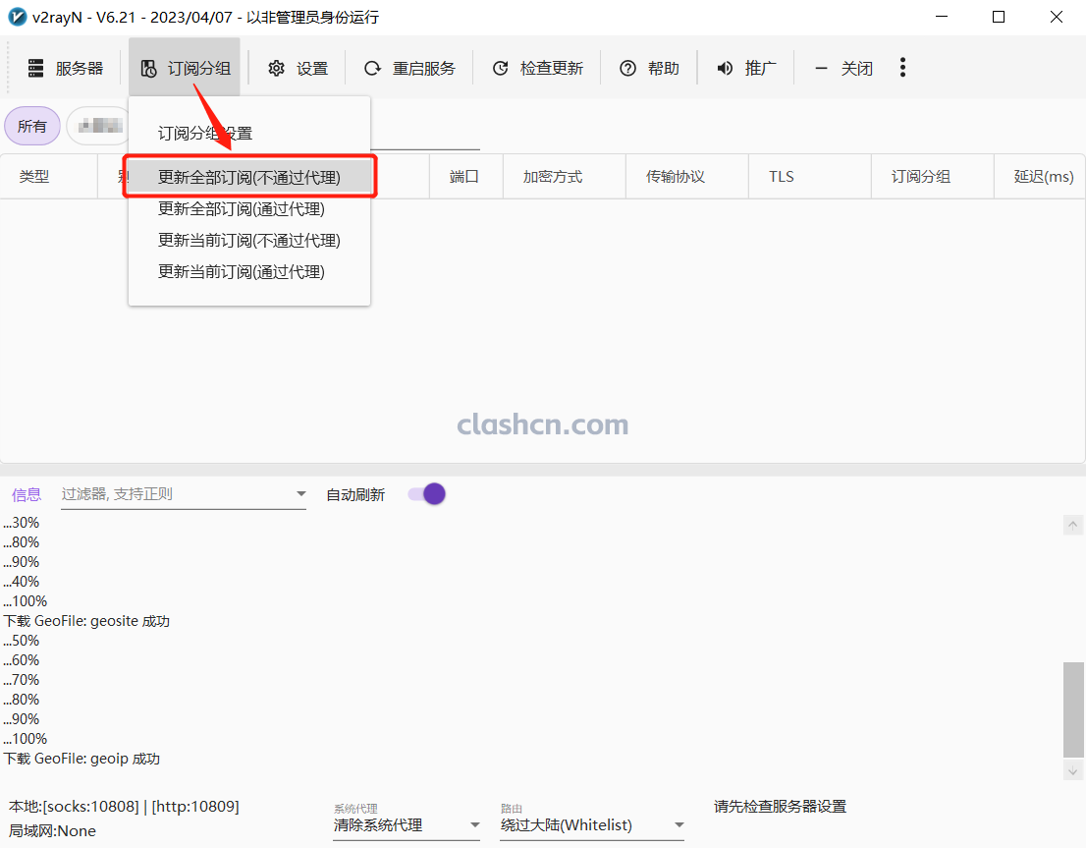Click the ...40% log line

click(x=22, y=581)
